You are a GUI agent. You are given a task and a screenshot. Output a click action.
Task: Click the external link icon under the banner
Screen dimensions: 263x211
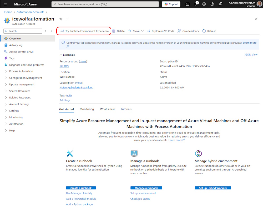(x=68, y=46)
